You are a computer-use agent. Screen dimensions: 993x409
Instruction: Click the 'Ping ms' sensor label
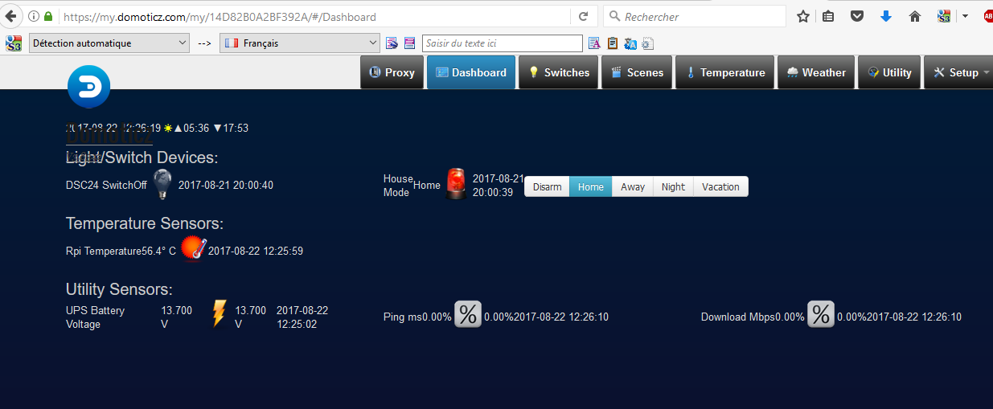(403, 317)
